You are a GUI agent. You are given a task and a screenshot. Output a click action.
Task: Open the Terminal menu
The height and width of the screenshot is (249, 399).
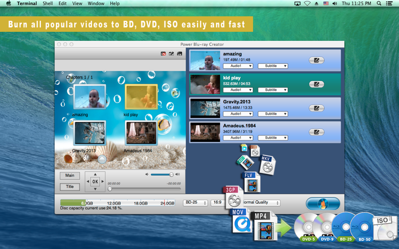click(x=27, y=3)
